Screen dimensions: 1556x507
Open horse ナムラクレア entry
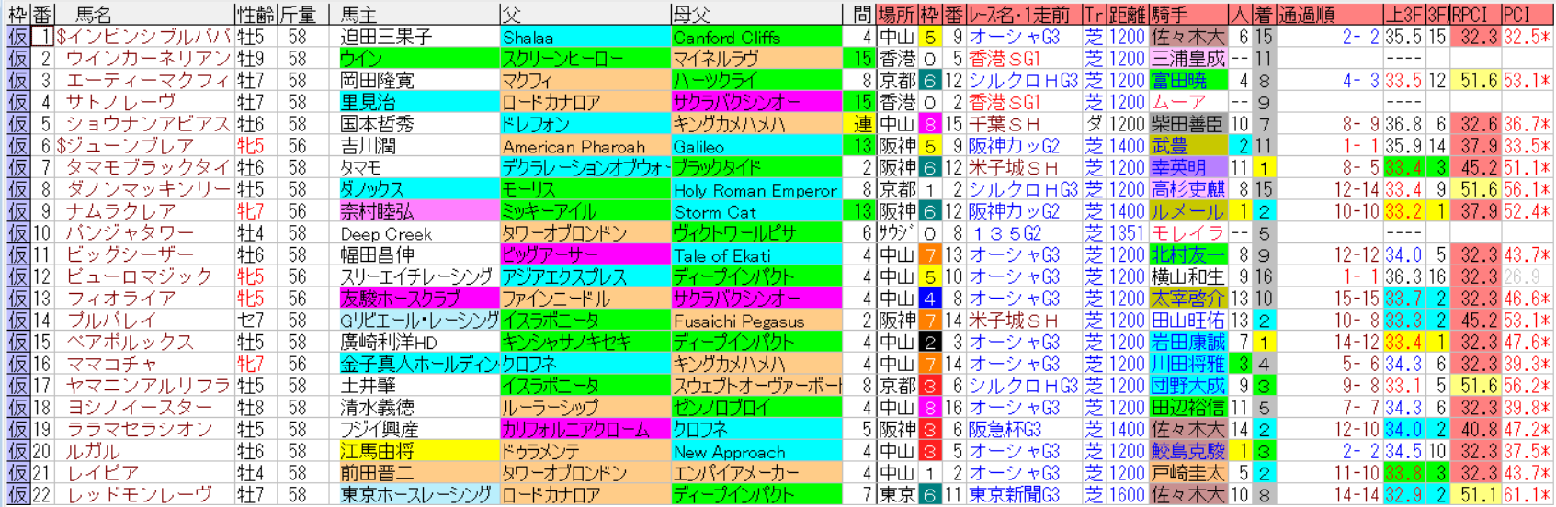pos(120,211)
